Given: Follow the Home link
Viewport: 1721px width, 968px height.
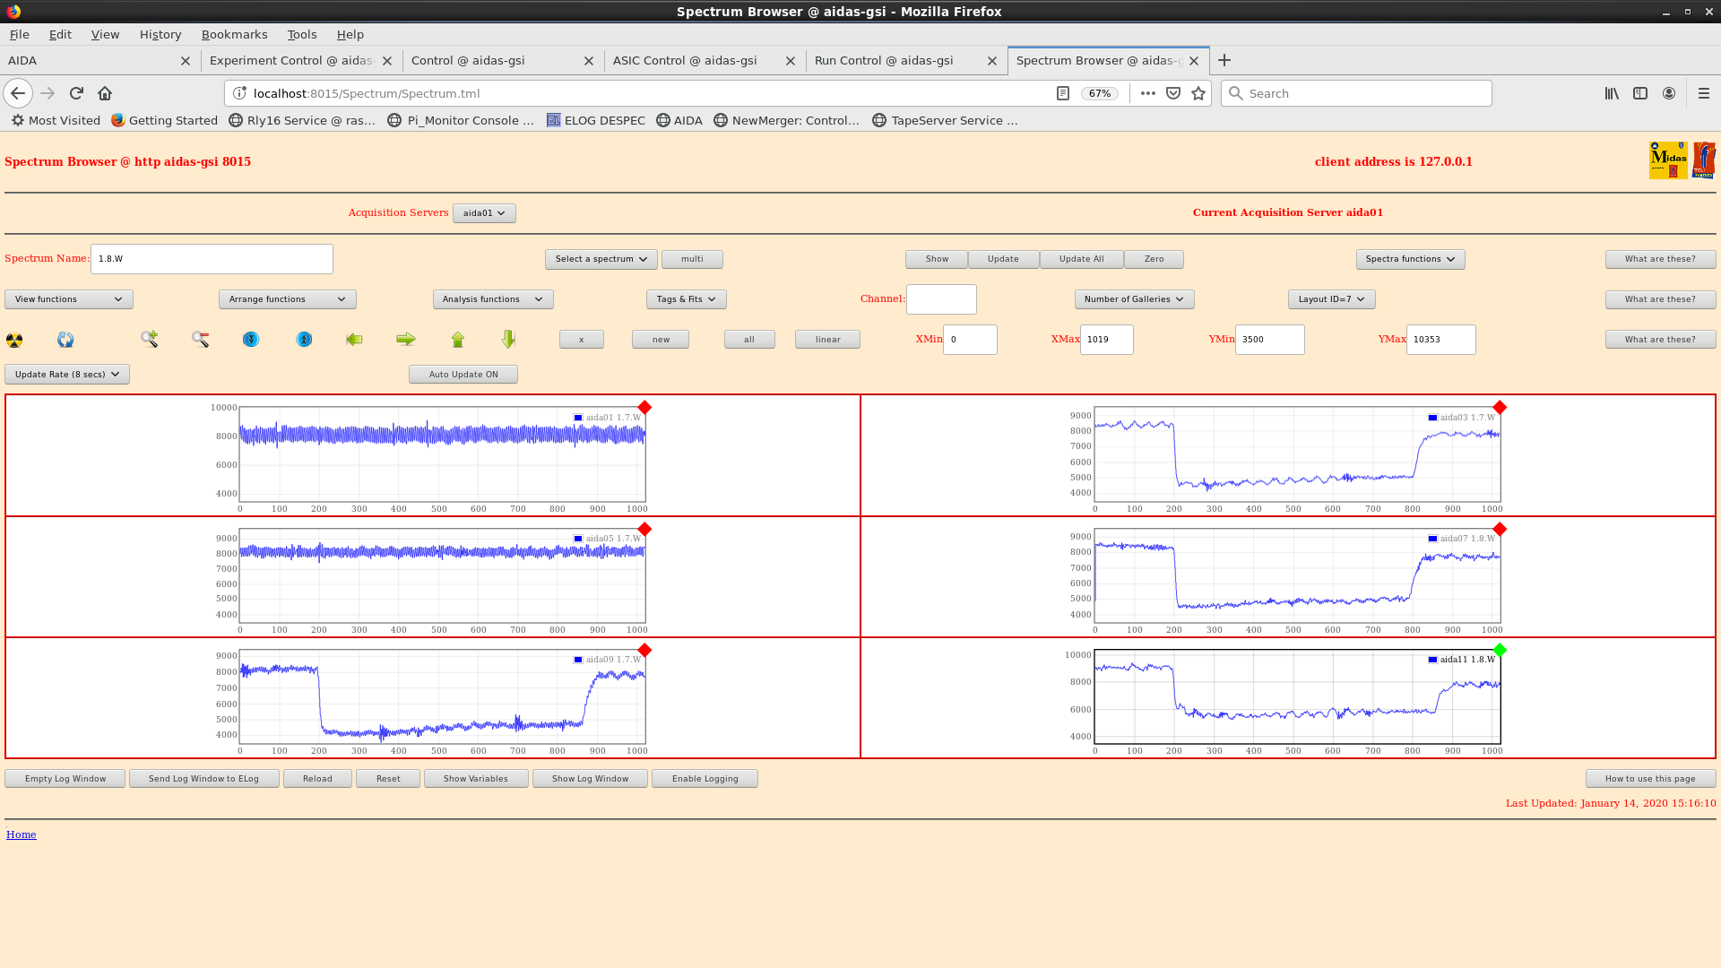Looking at the screenshot, I should pos(22,834).
